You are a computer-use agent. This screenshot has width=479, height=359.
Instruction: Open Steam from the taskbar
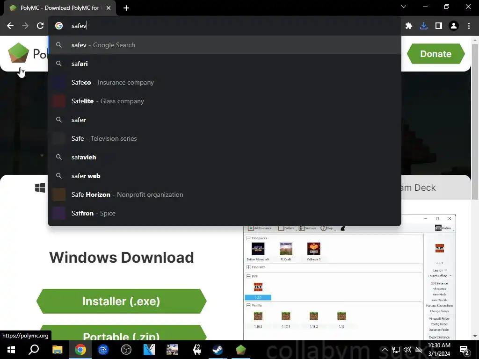click(x=218, y=350)
